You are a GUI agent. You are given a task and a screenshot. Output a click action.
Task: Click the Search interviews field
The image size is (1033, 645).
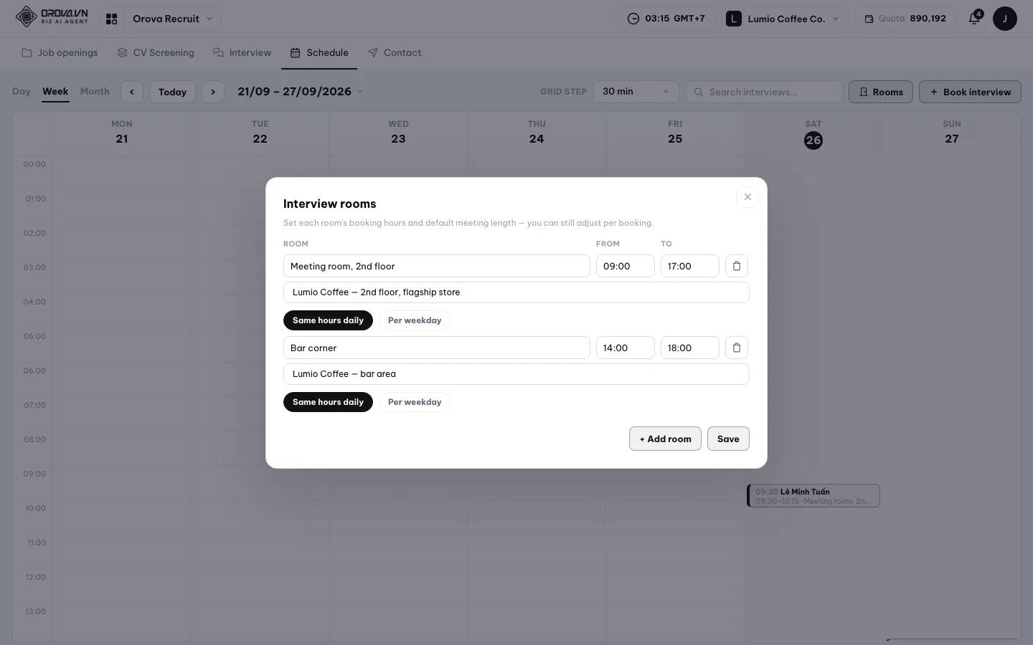point(764,92)
